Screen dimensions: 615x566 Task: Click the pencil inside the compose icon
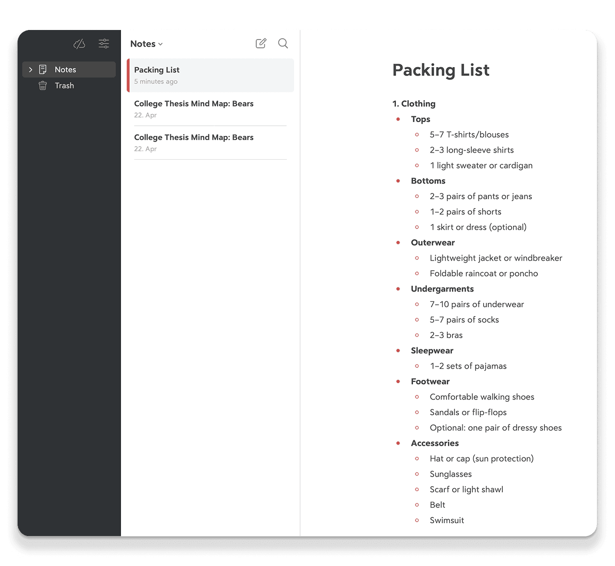[x=262, y=42]
